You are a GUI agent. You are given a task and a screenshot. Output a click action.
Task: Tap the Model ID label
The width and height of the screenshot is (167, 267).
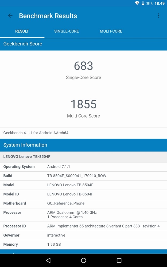click(11, 194)
